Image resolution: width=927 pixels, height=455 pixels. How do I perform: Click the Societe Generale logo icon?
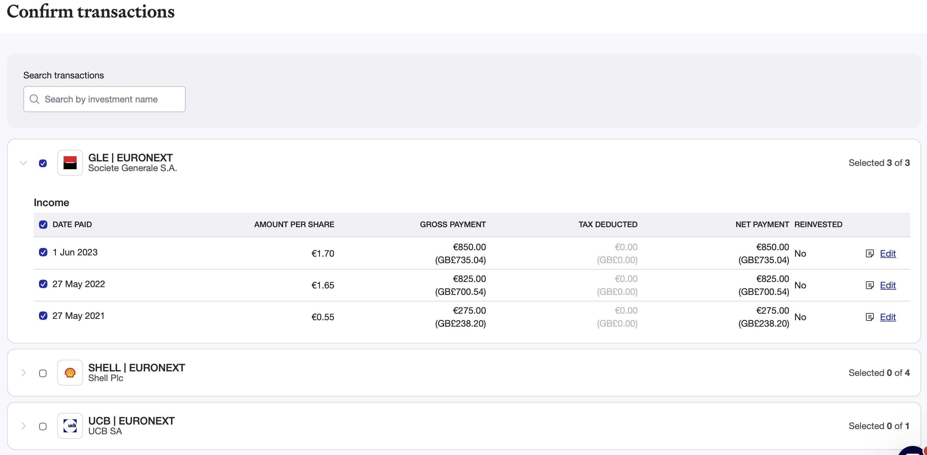coord(70,163)
